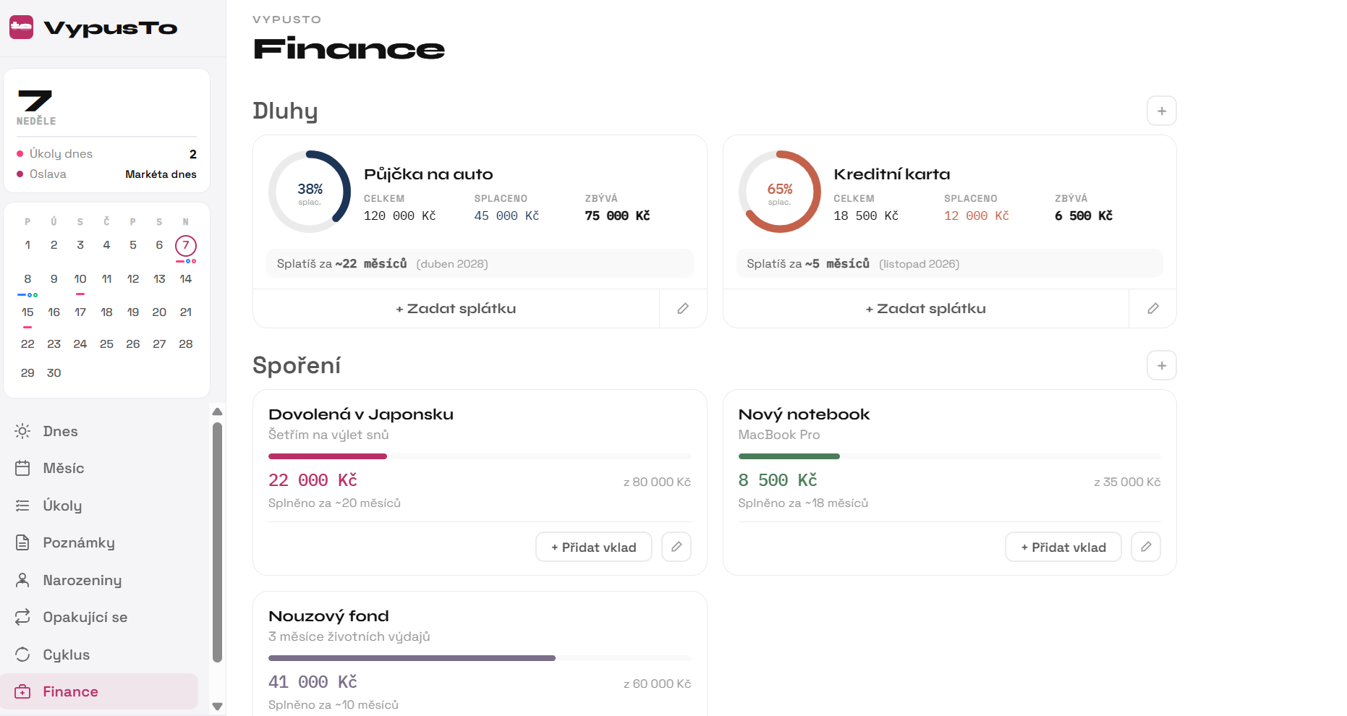
Task: Open the VypusTo logo icon
Action: [21, 27]
